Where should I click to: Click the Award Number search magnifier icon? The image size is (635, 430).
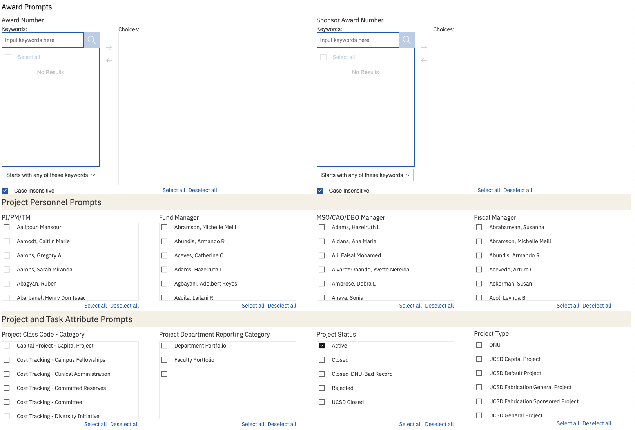pos(91,40)
